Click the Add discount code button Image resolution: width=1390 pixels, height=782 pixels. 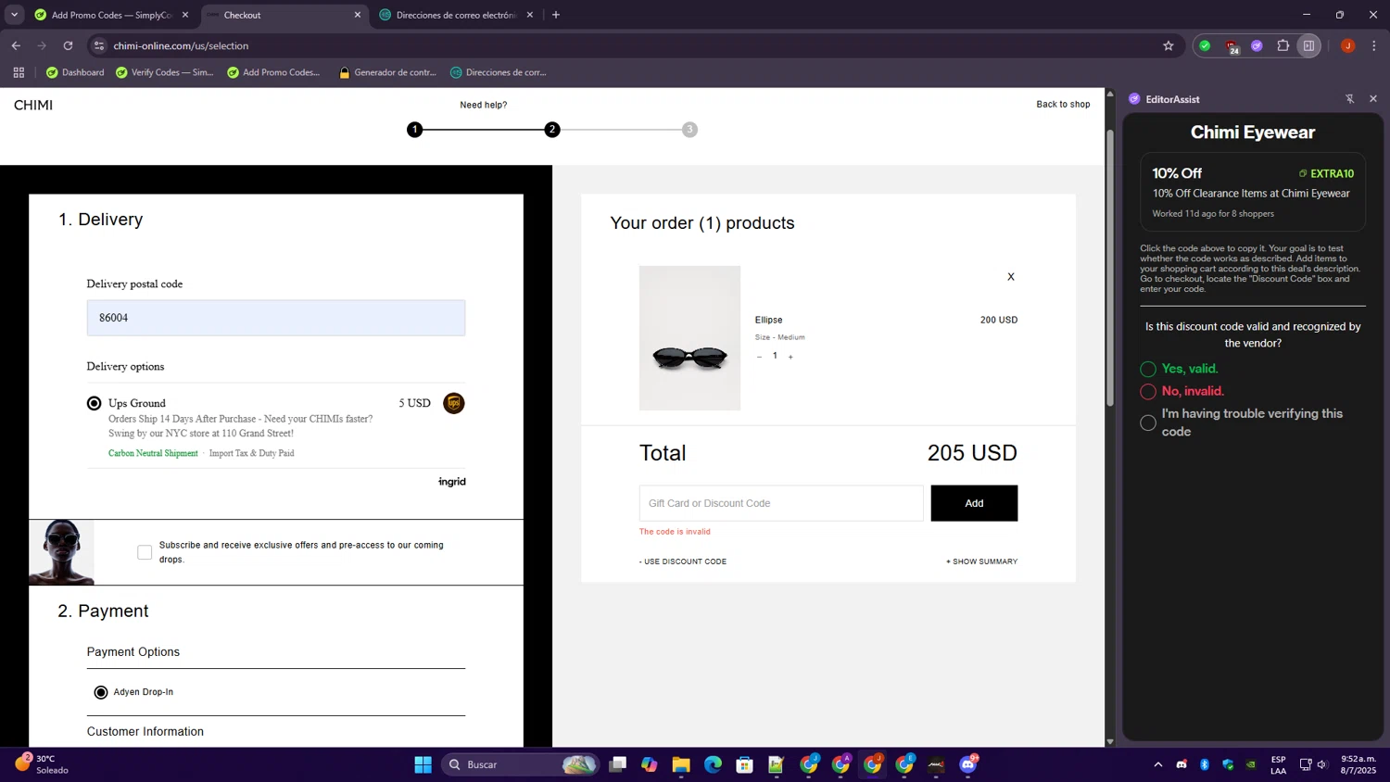pos(974,503)
